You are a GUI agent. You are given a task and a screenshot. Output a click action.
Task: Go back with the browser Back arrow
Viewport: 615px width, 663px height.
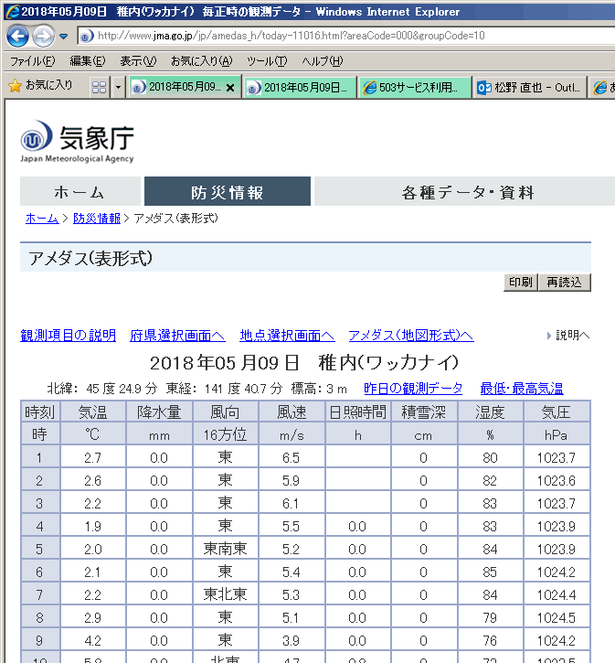pos(17,37)
